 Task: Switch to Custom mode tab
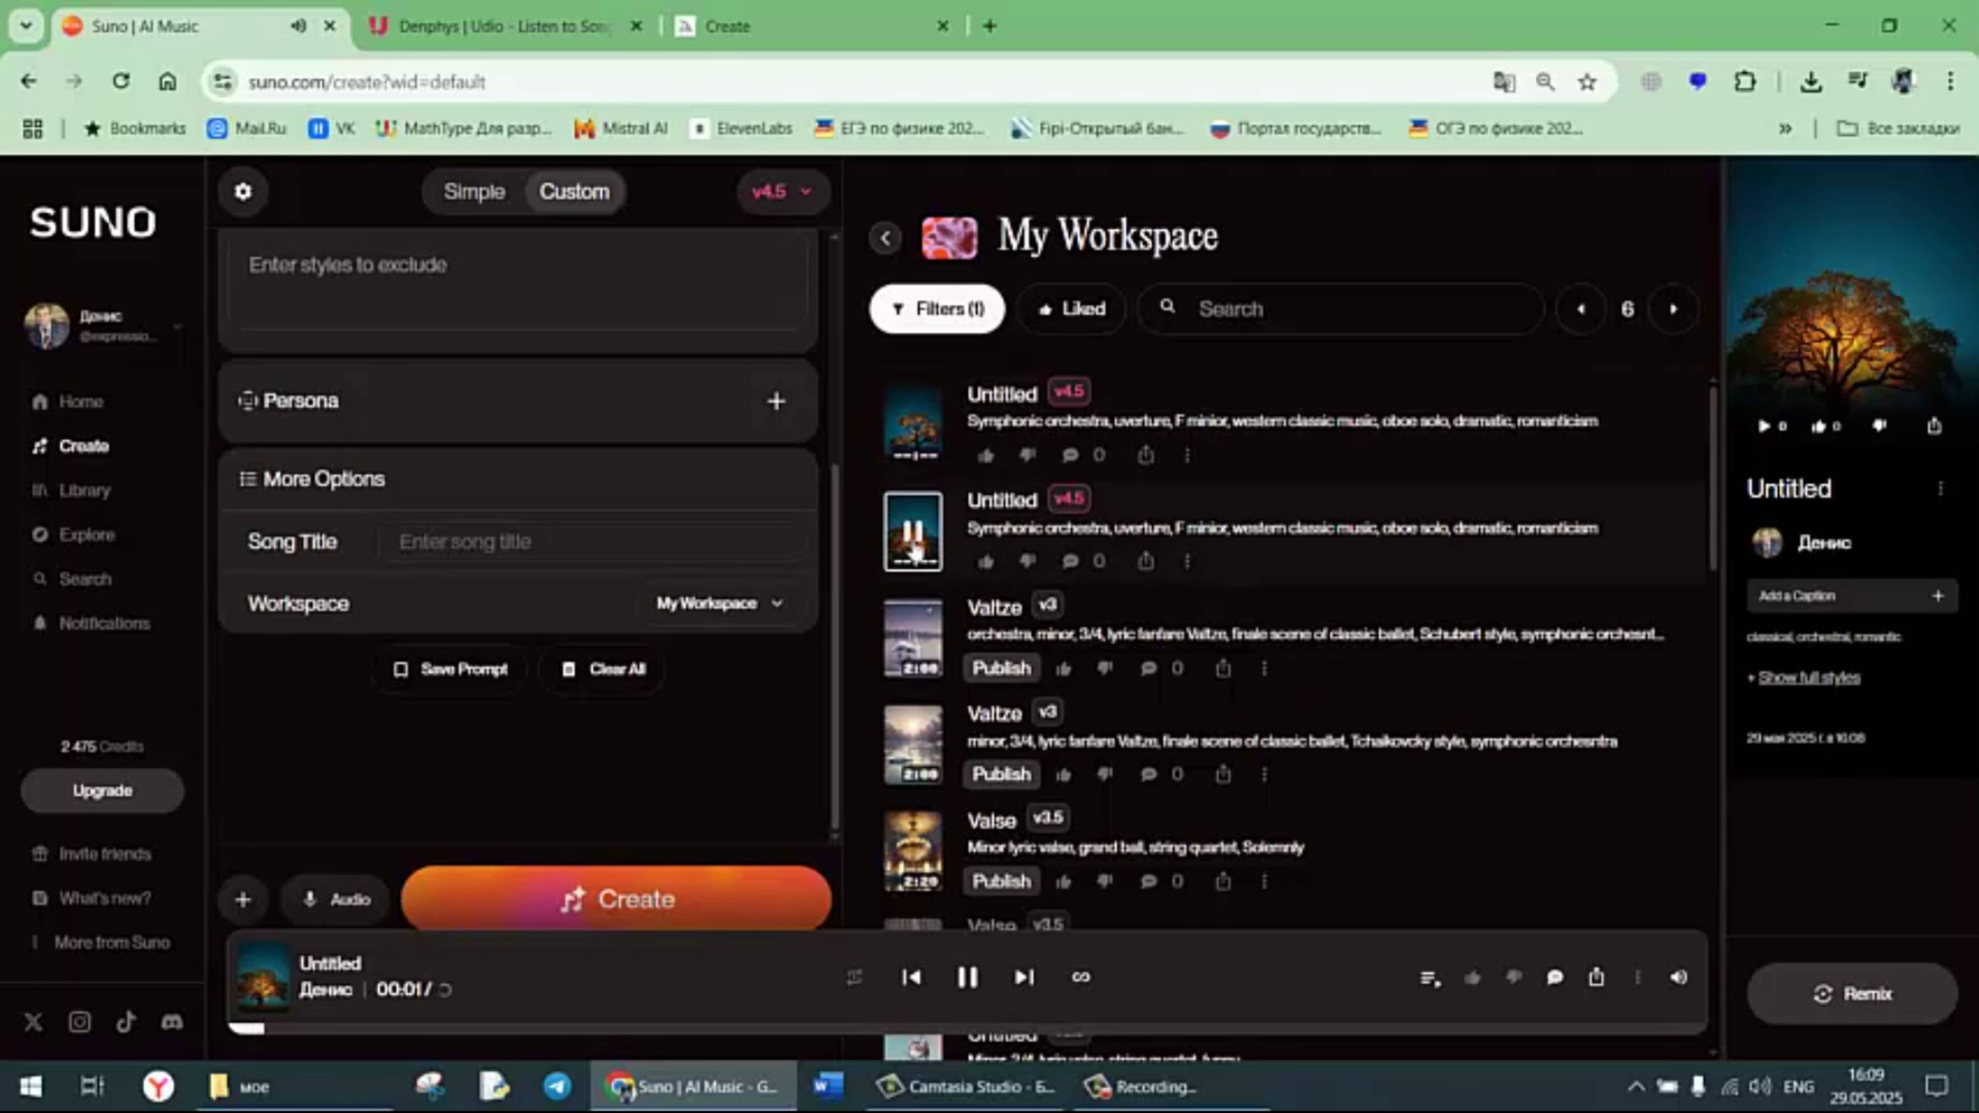point(574,191)
